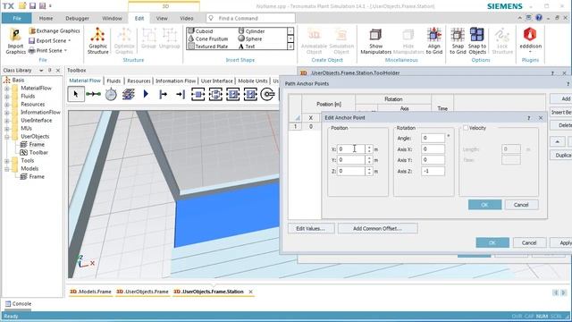The image size is (572, 322).
Task: Open the Console tab at bottom
Action: pyautogui.click(x=18, y=304)
